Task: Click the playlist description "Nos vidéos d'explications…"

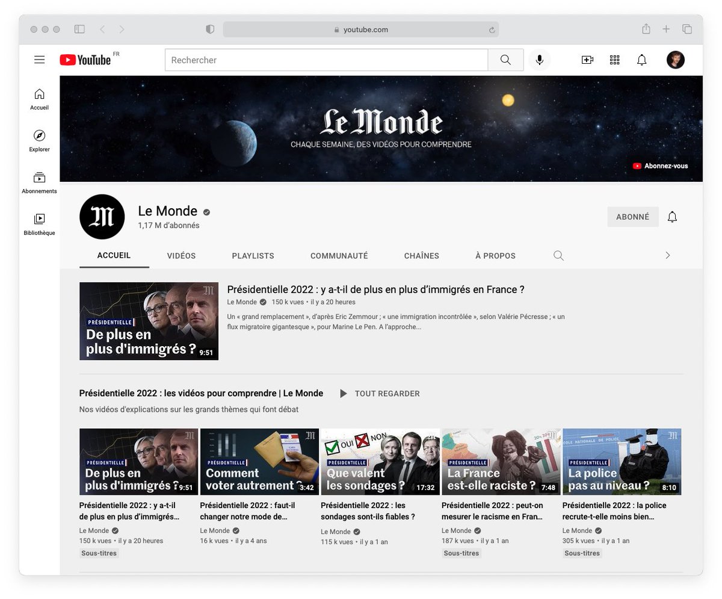Action: coord(189,409)
